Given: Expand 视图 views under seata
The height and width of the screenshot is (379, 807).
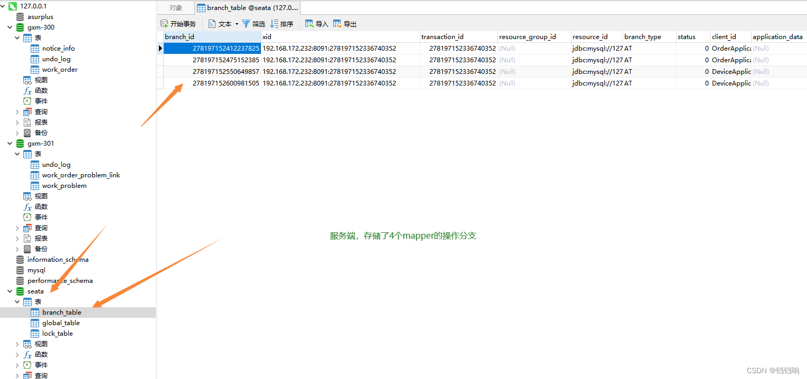Looking at the screenshot, I should tap(17, 344).
